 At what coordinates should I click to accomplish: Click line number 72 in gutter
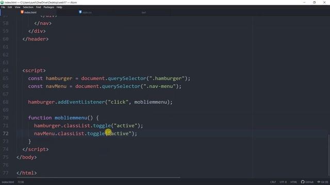(6, 134)
